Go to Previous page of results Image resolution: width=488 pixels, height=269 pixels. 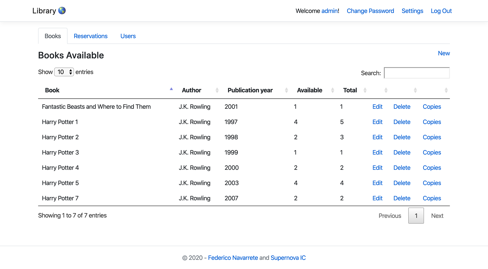click(x=390, y=216)
